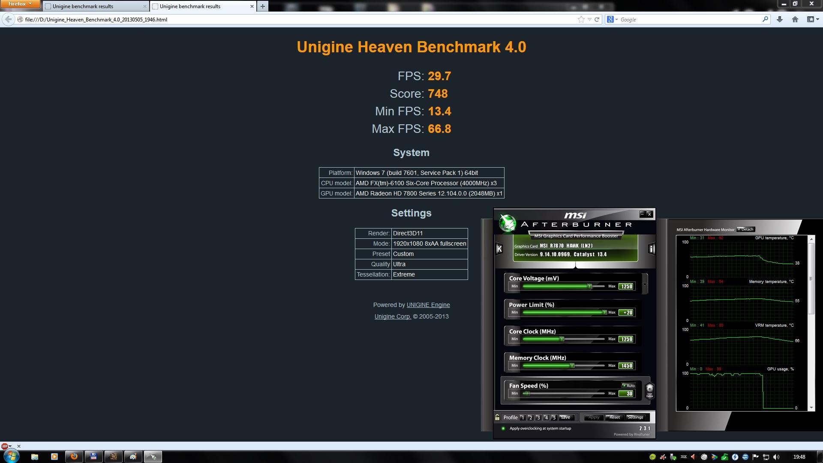This screenshot has width=823, height=463.
Task: Open the network status tray icon
Action: tap(766, 457)
